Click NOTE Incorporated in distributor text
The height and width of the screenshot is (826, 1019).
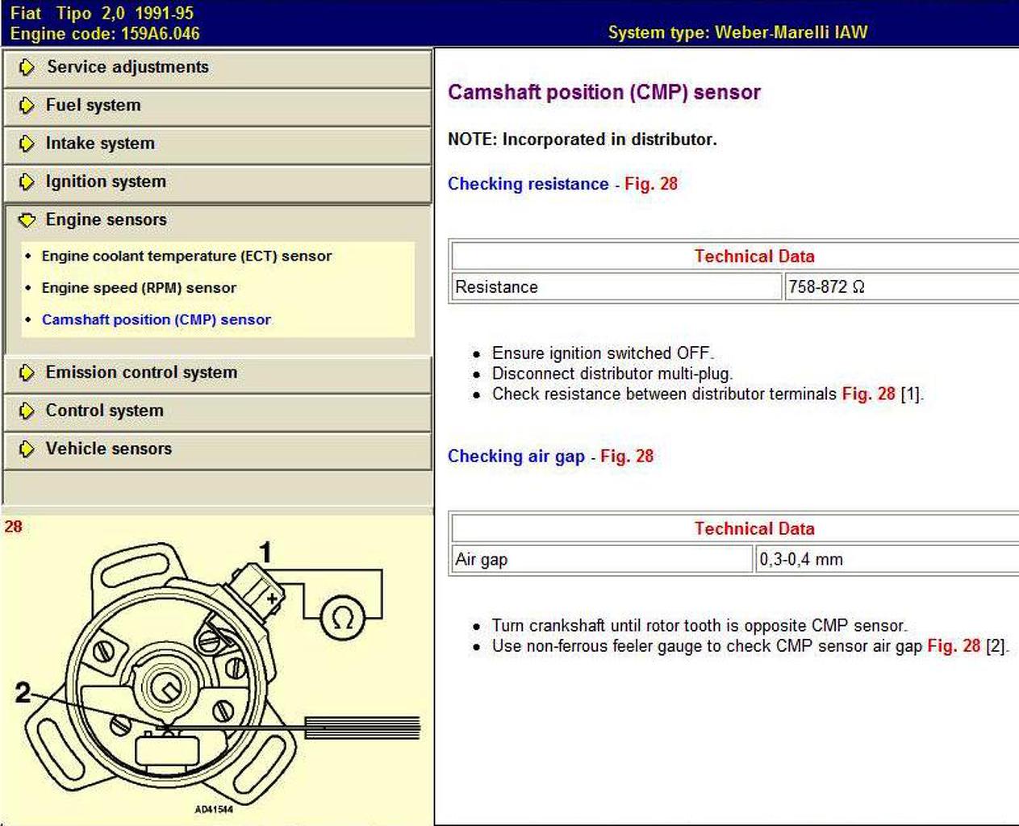point(583,140)
